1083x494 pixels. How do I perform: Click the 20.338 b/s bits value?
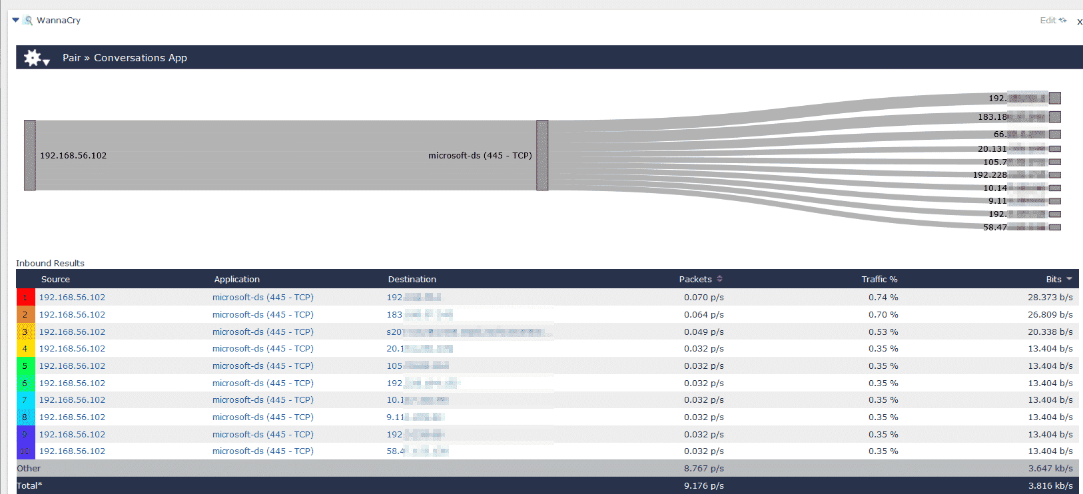point(1050,332)
